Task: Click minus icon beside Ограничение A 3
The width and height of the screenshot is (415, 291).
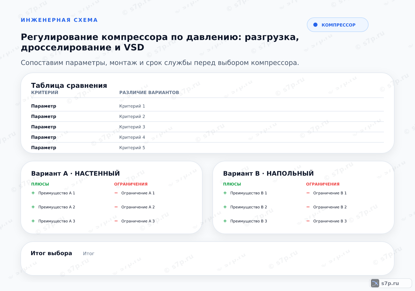Action: pos(116,221)
